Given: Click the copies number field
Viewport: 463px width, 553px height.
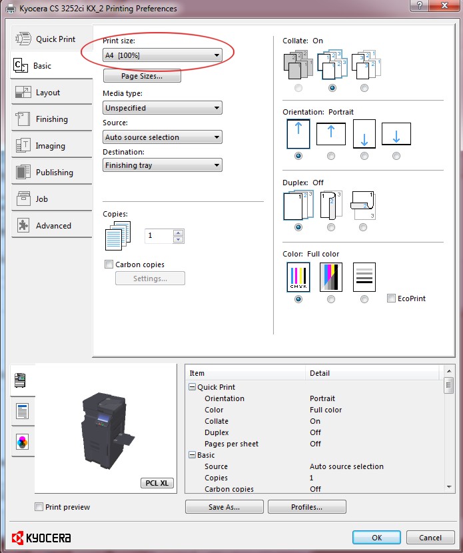Looking at the screenshot, I should (x=159, y=236).
